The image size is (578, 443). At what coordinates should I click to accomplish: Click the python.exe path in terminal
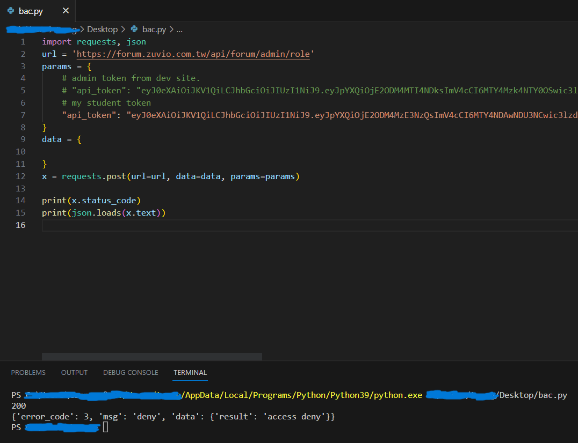302,395
